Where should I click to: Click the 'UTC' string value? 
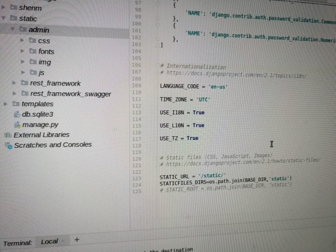(203, 100)
